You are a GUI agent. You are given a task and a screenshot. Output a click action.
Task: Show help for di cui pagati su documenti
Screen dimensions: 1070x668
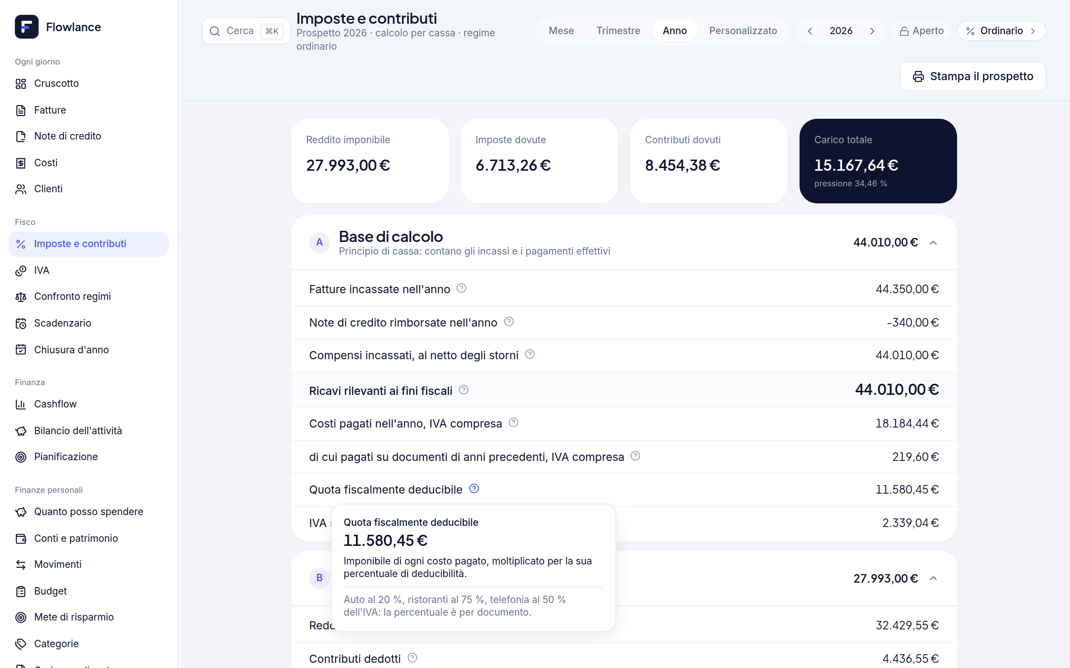[635, 456]
